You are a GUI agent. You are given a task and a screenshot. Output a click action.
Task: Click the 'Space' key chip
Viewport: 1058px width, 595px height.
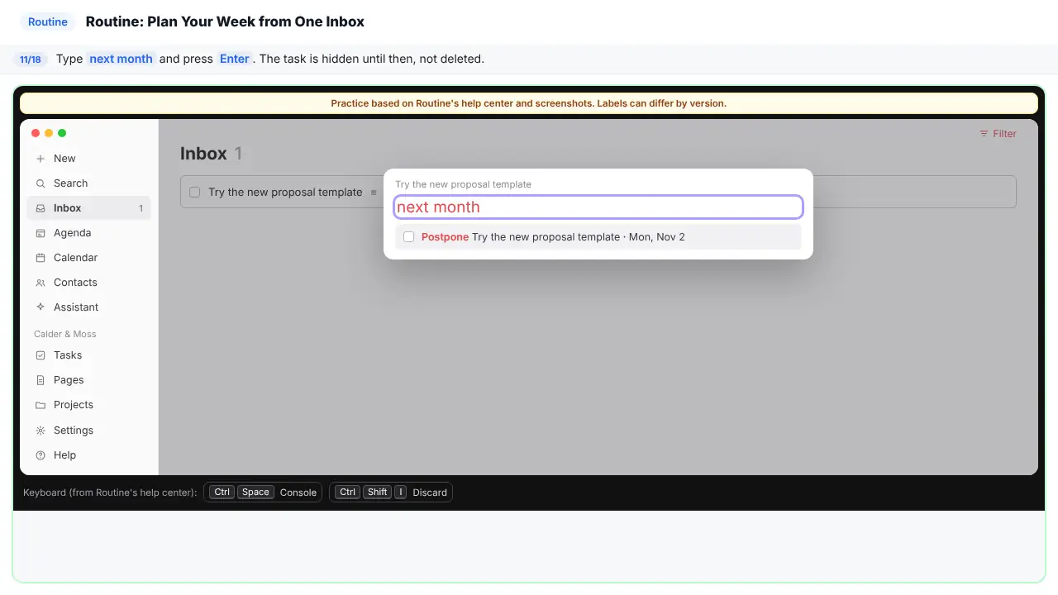coord(255,493)
